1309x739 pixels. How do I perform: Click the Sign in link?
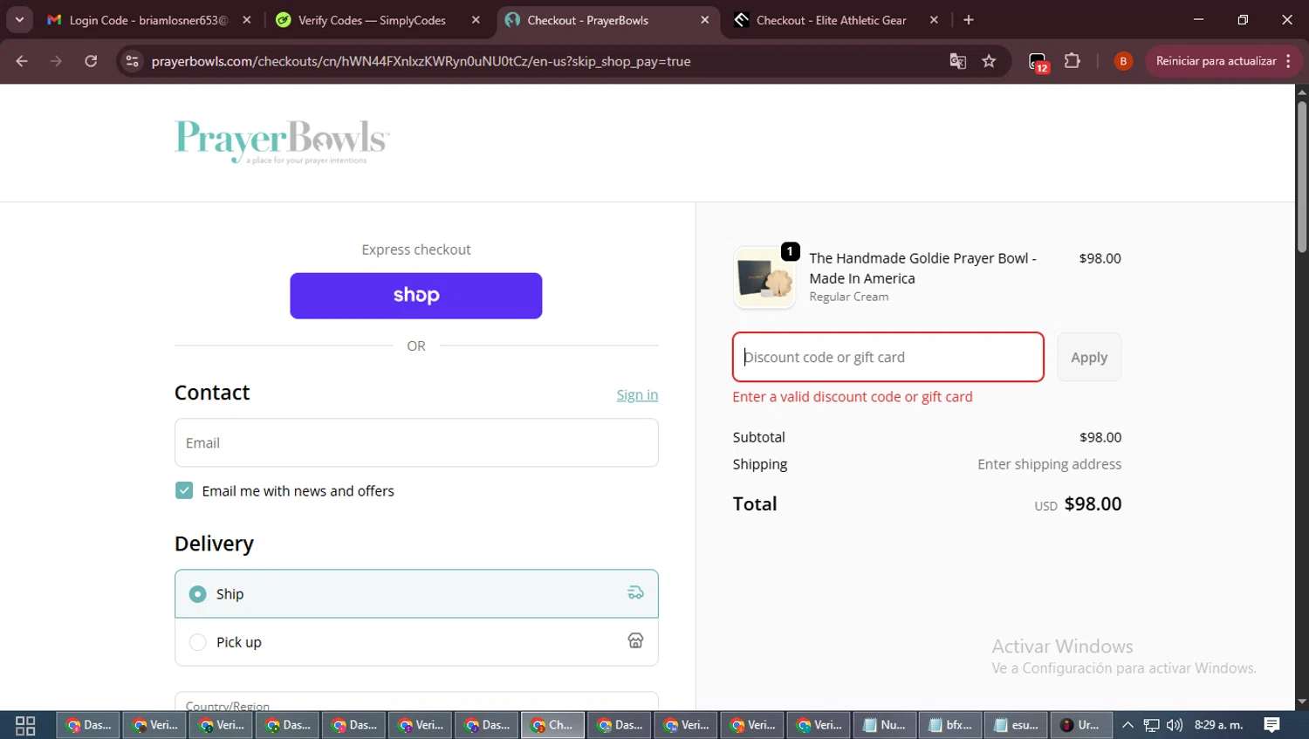click(x=637, y=395)
